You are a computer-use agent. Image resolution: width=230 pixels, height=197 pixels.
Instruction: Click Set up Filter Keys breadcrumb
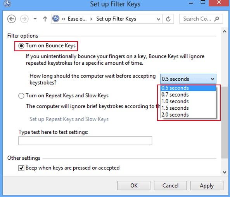click(x=116, y=19)
